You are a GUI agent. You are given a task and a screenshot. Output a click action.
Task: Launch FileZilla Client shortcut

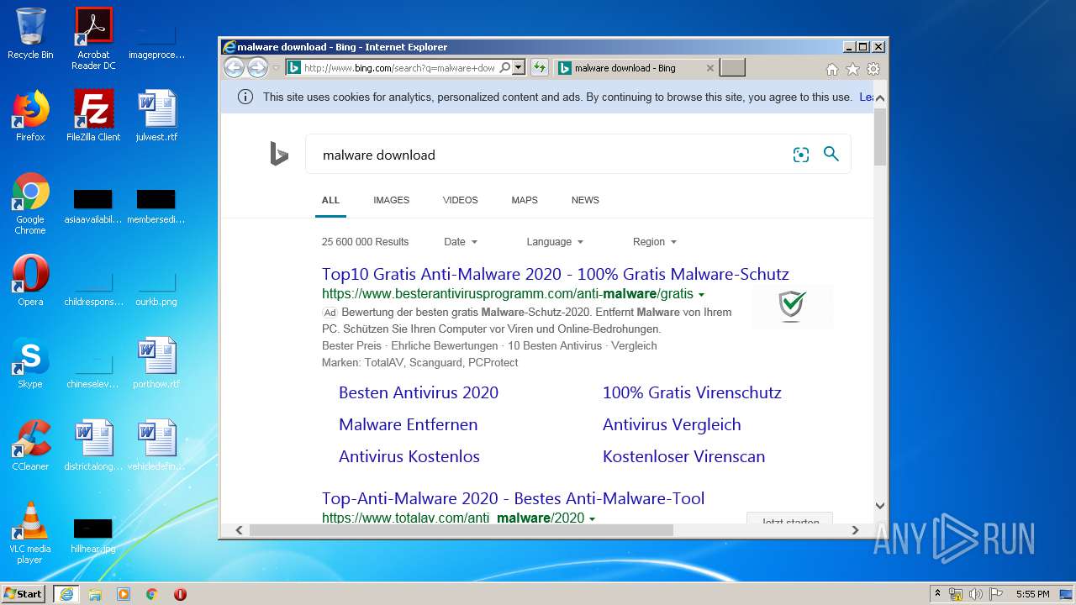click(93, 116)
